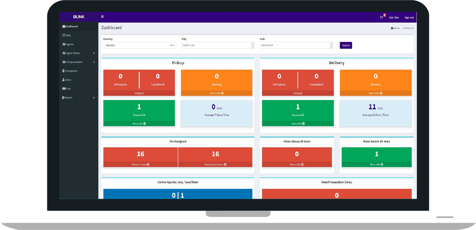Open the Select City dropdown

(217, 45)
